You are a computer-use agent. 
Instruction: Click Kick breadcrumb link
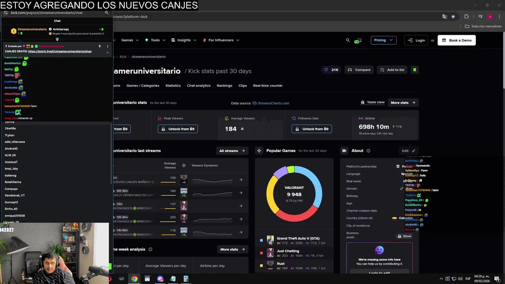(x=123, y=57)
